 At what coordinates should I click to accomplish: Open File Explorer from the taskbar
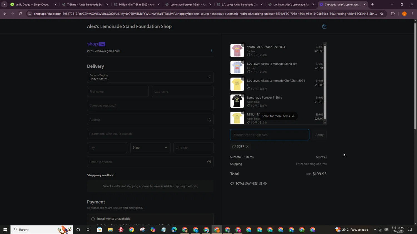click(110, 230)
